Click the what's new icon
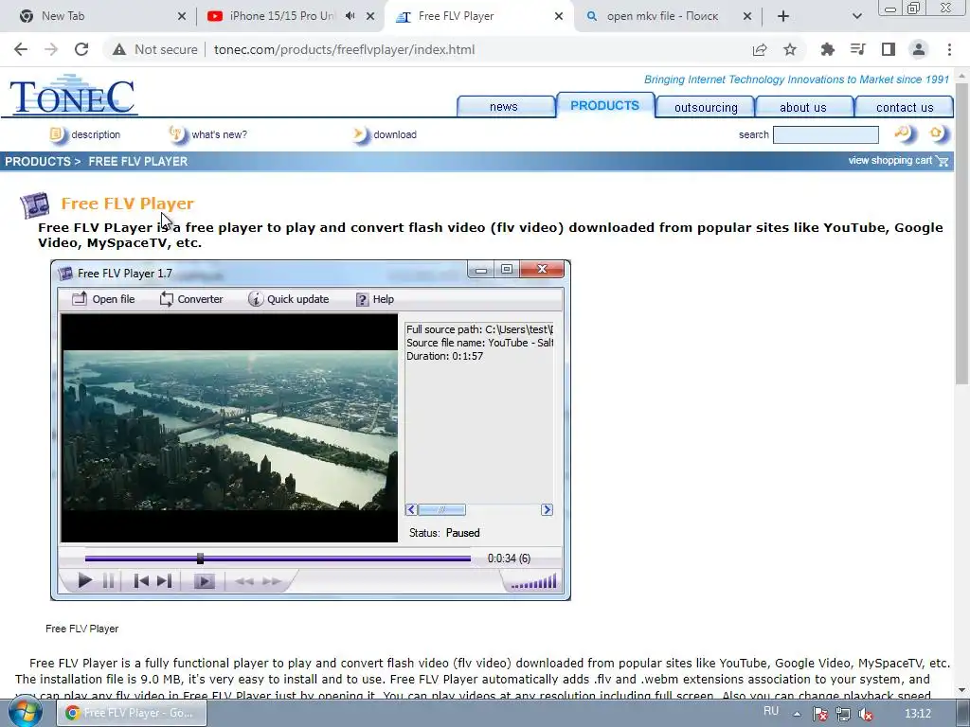Viewport: 970px width, 727px height. point(177,134)
